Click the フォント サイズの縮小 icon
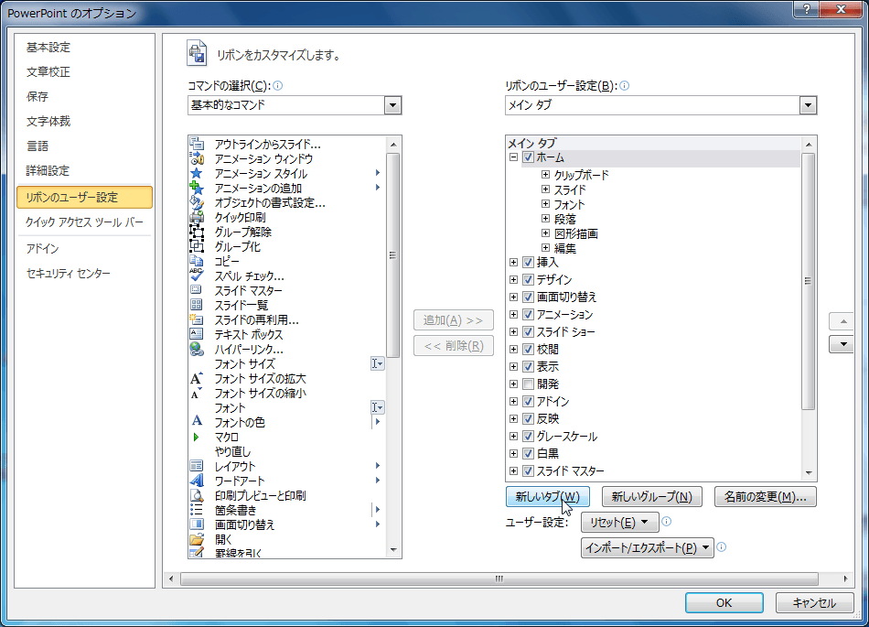This screenshot has height=627, width=869. tap(197, 393)
